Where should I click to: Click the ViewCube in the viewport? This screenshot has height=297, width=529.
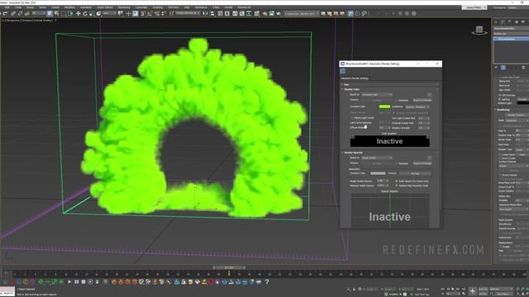pos(479,30)
